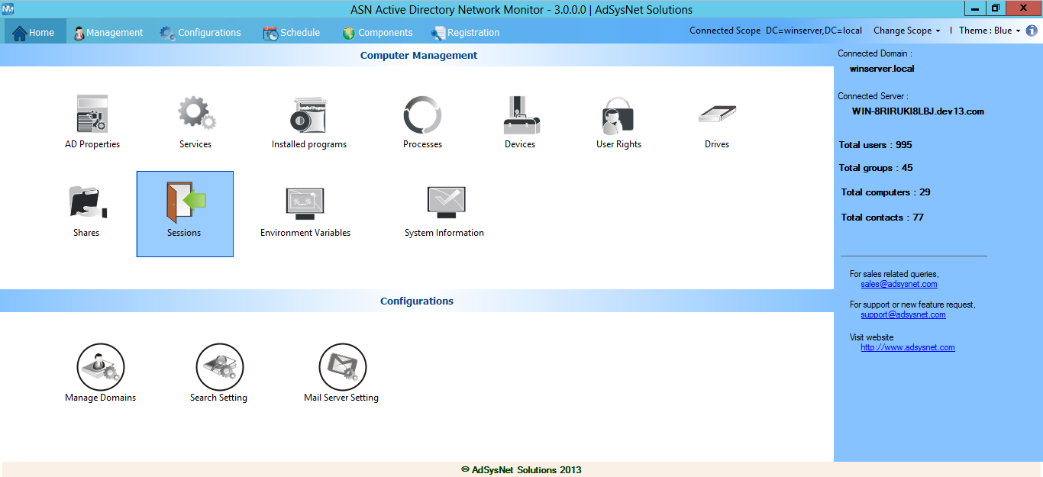Image resolution: width=1043 pixels, height=477 pixels.
Task: Open the Services gear icon
Action: (x=195, y=114)
